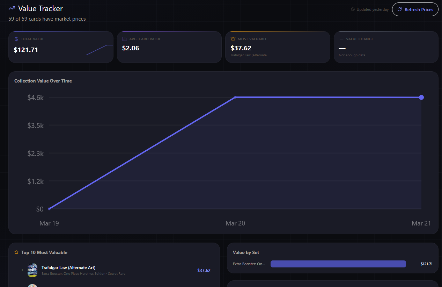Click the Refresh Prices button
442x287 pixels.
click(x=415, y=9)
